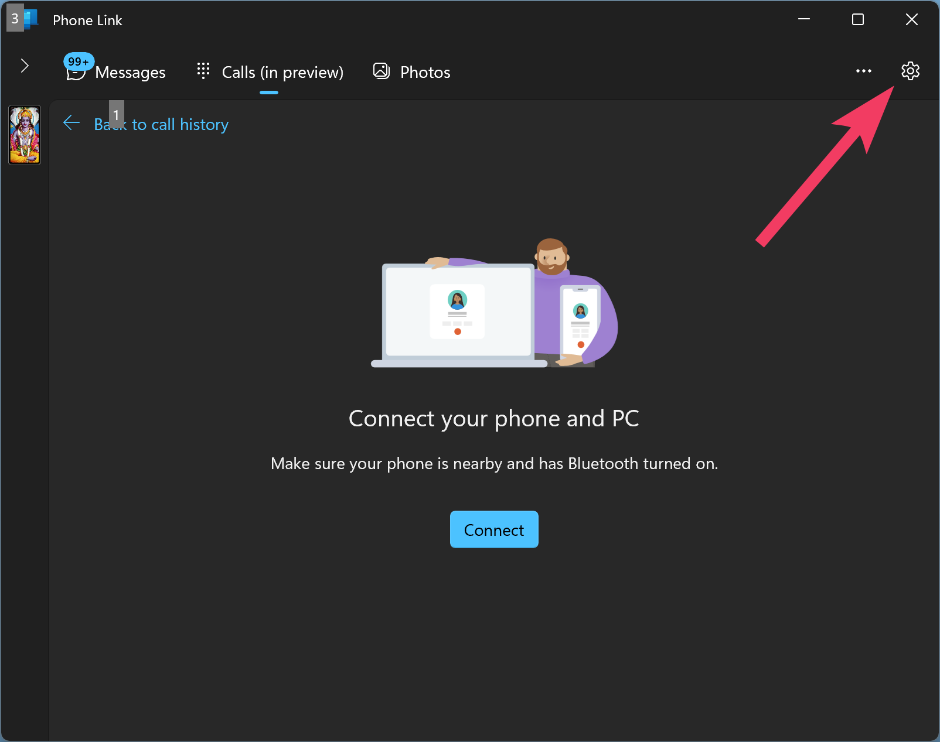Select the phone wallpaper thumbnail

(25, 135)
